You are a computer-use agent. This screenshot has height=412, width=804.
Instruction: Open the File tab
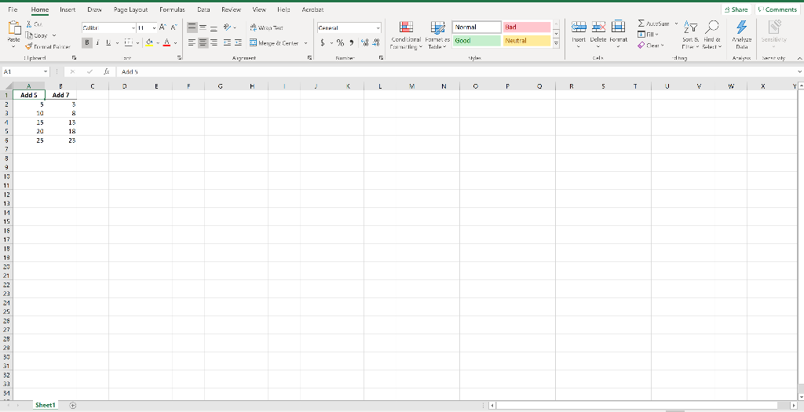pos(13,9)
